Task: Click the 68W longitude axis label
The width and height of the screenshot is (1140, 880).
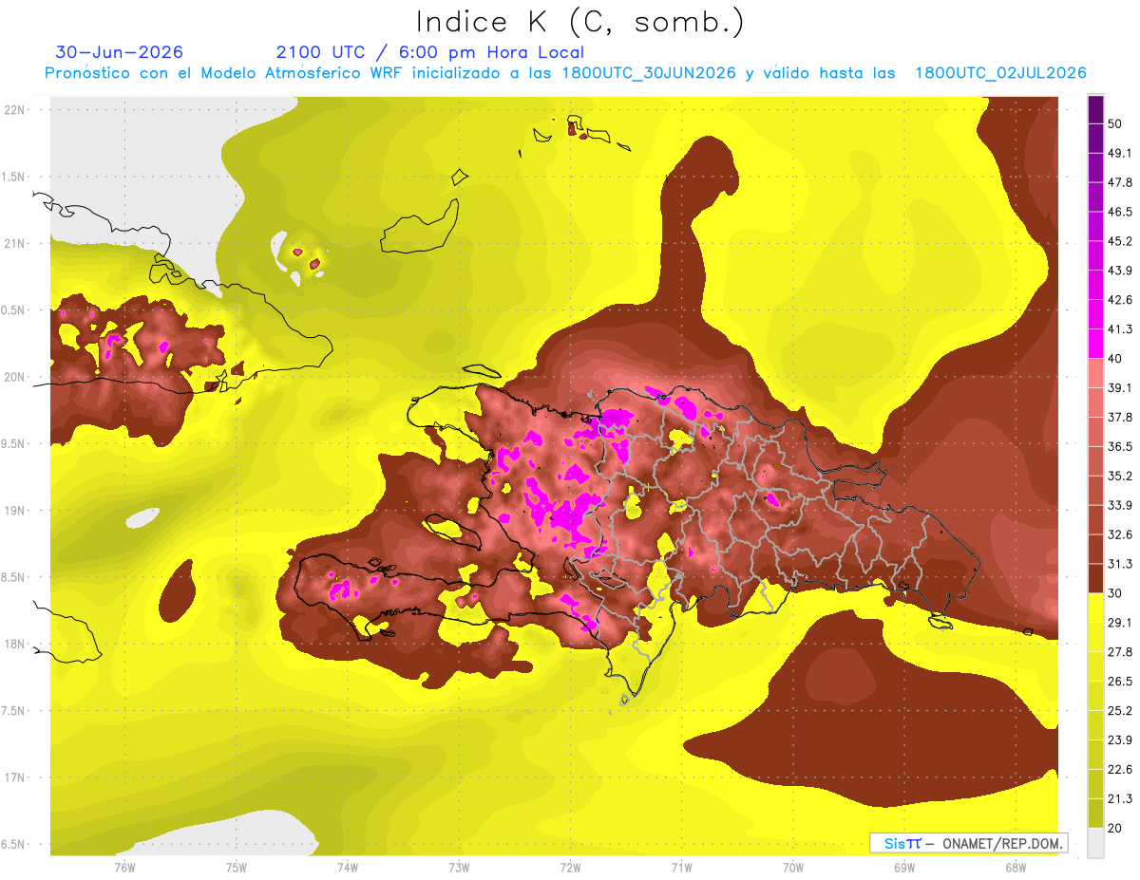Action: (x=1016, y=867)
